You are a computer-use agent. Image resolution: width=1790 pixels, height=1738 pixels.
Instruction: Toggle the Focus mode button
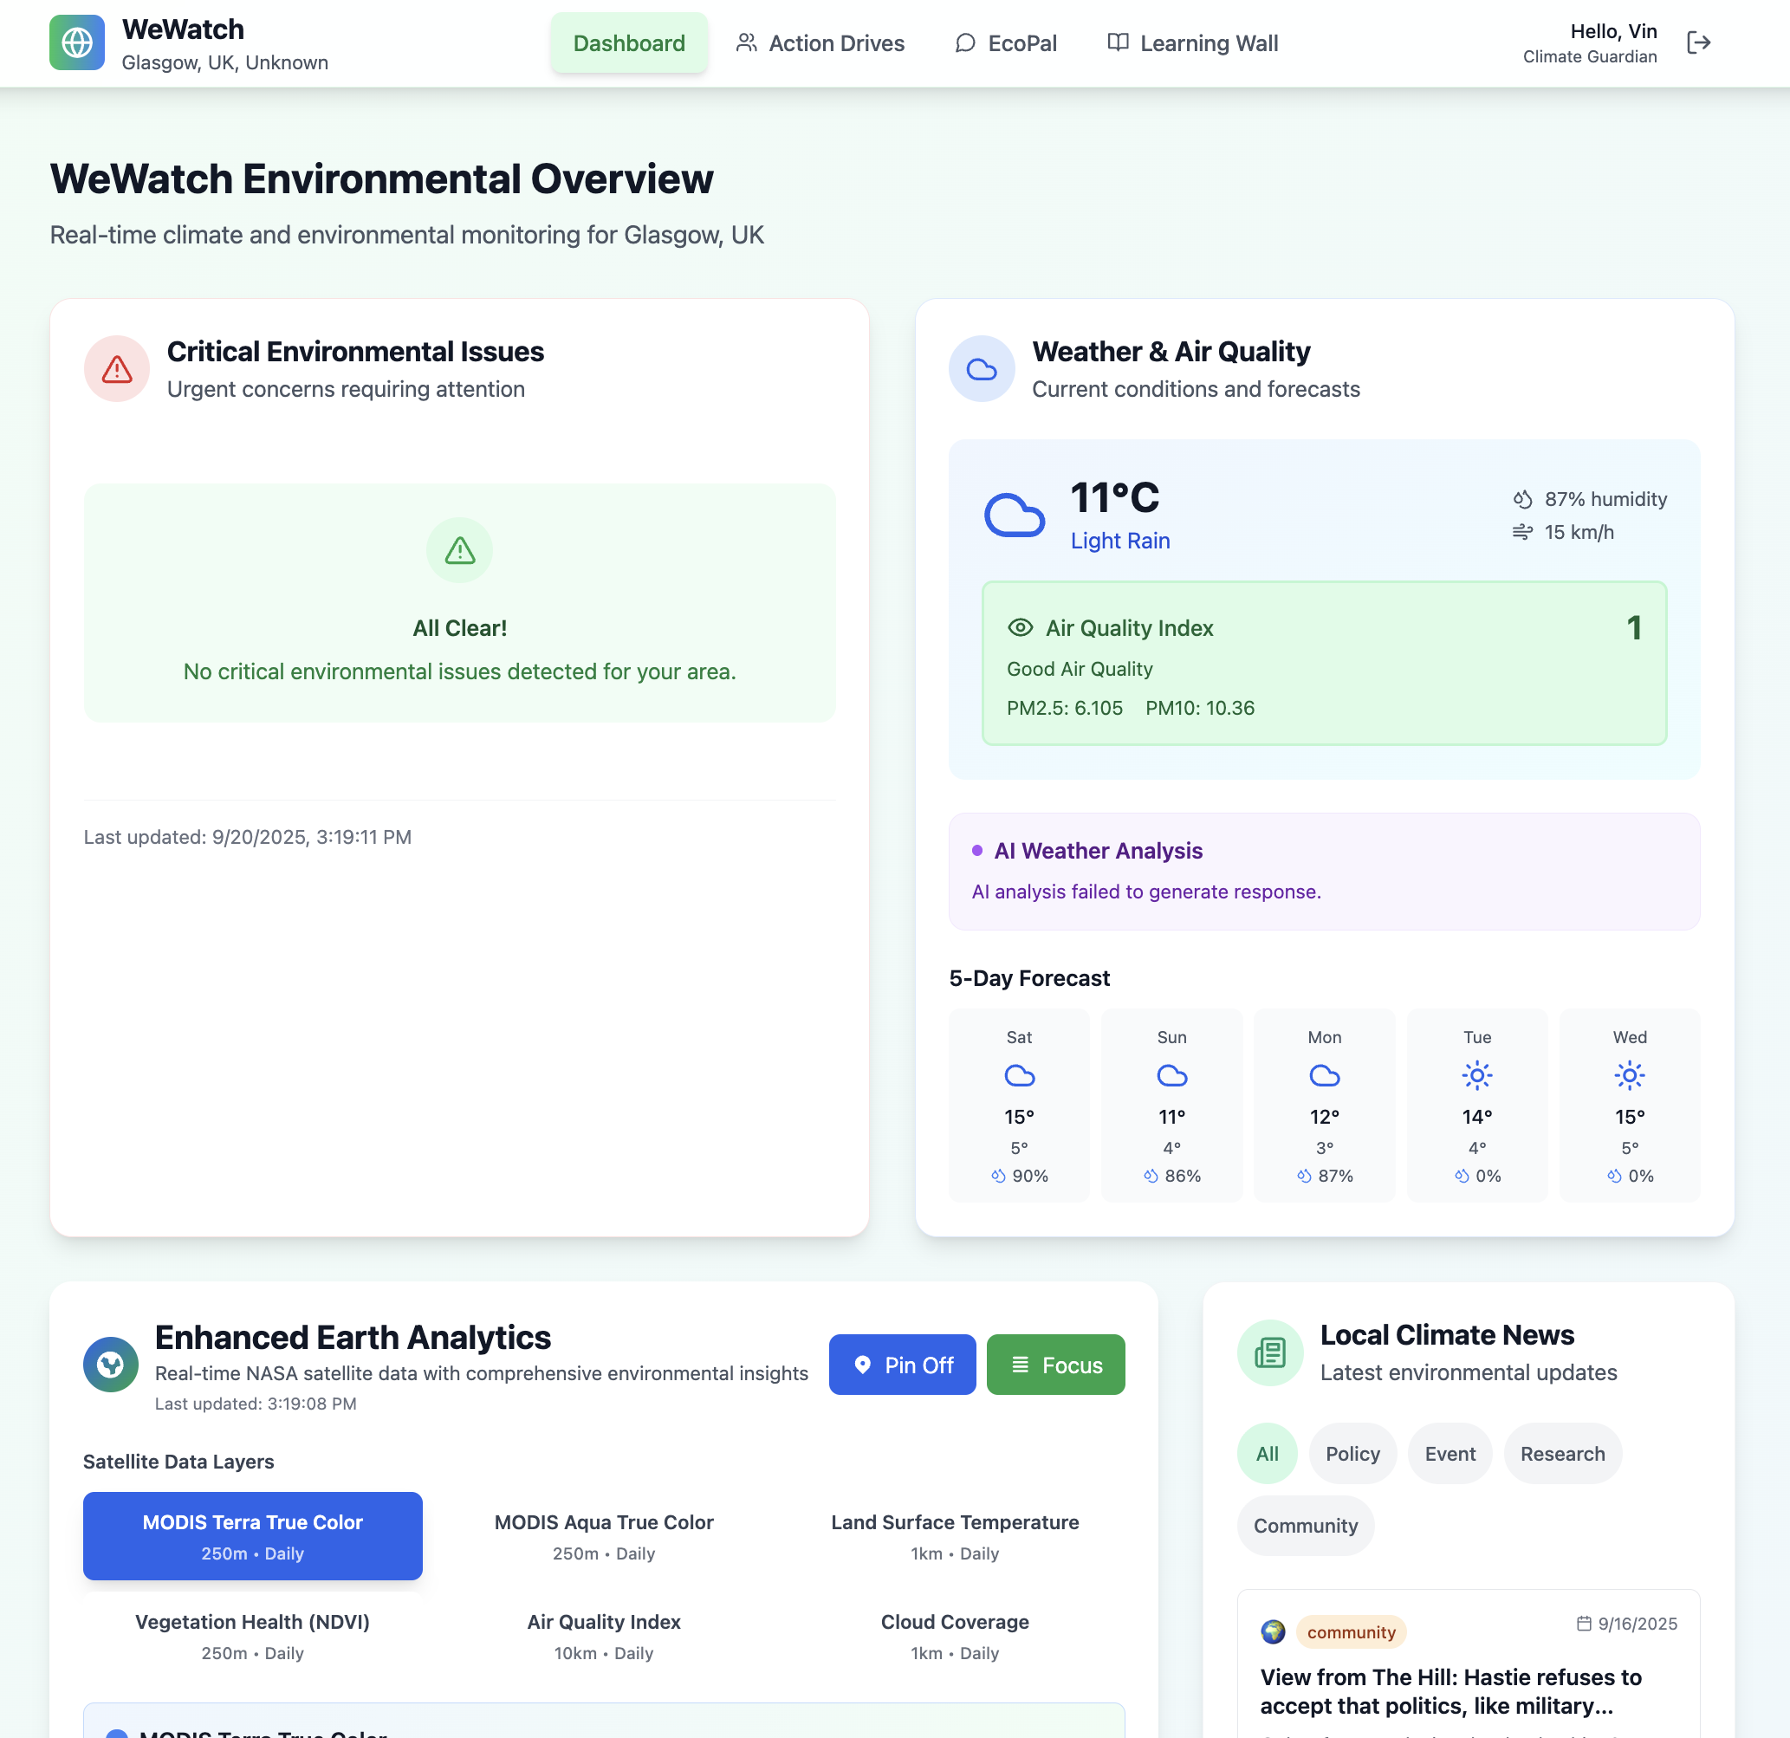point(1054,1365)
